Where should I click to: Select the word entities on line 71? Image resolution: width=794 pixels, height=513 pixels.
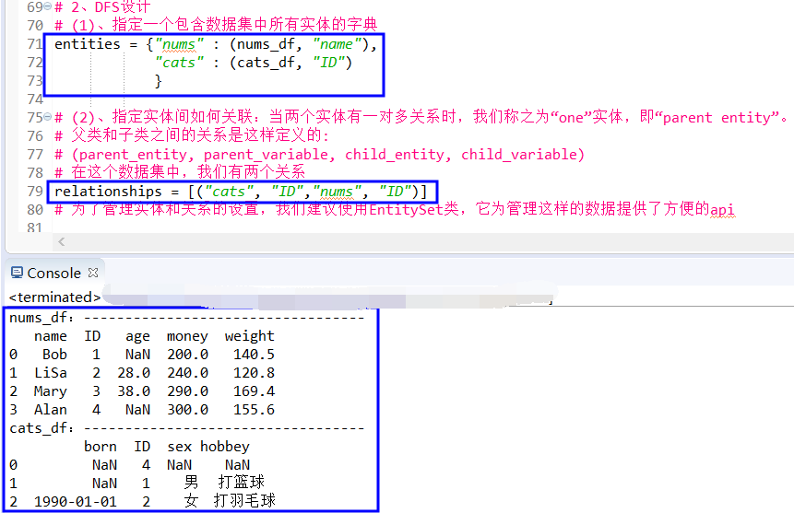coord(88,44)
